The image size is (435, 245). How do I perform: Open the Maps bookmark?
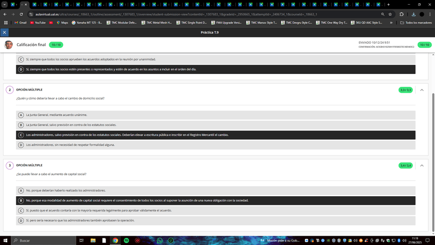tap(61, 23)
